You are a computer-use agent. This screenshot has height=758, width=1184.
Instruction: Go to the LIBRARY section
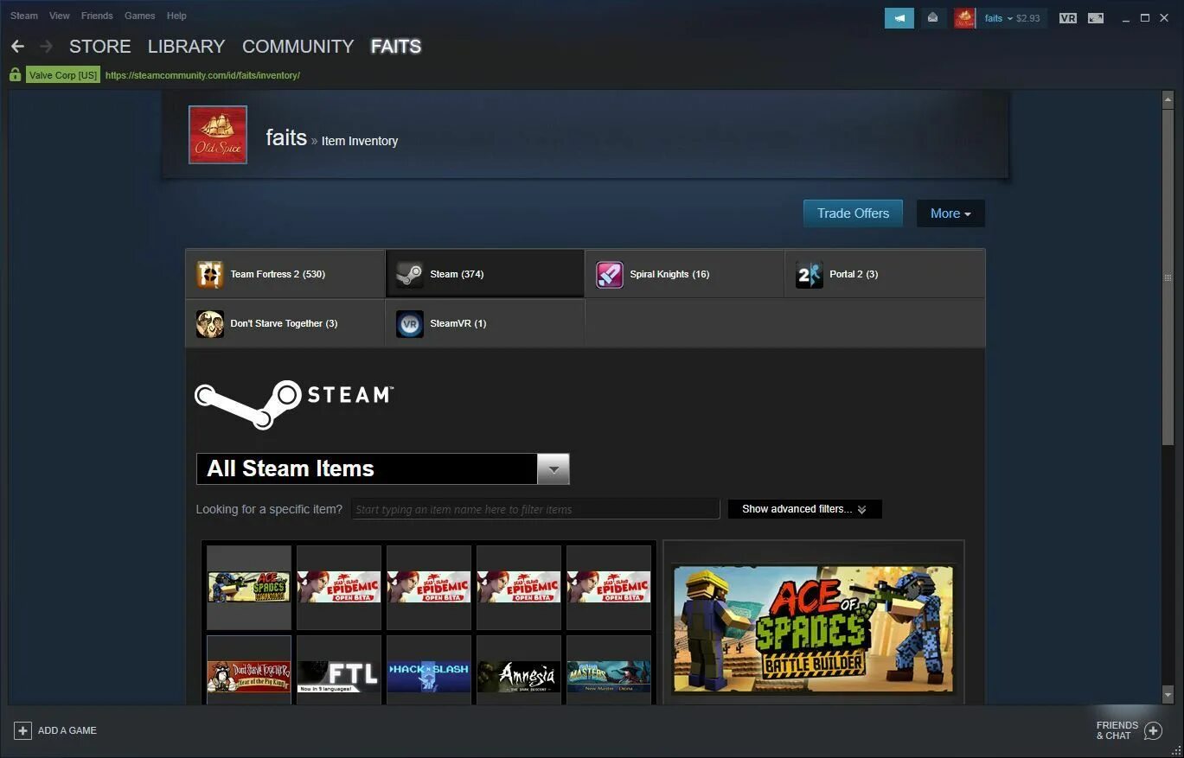[x=186, y=47]
